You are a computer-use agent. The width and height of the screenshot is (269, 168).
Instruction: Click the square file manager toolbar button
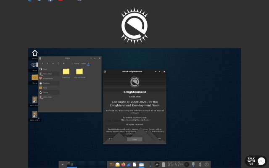(x=58, y=63)
